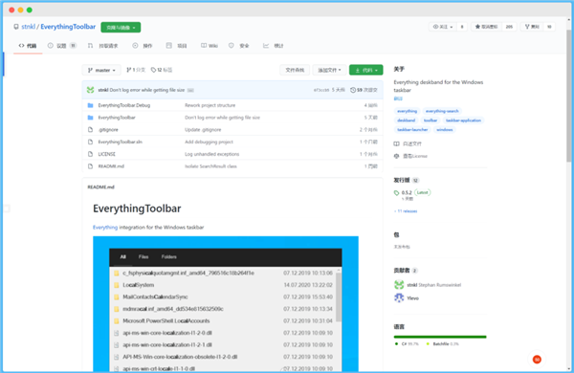Click the Ylevo contributor avatar
Screen dimensions: 574x373
(399, 297)
